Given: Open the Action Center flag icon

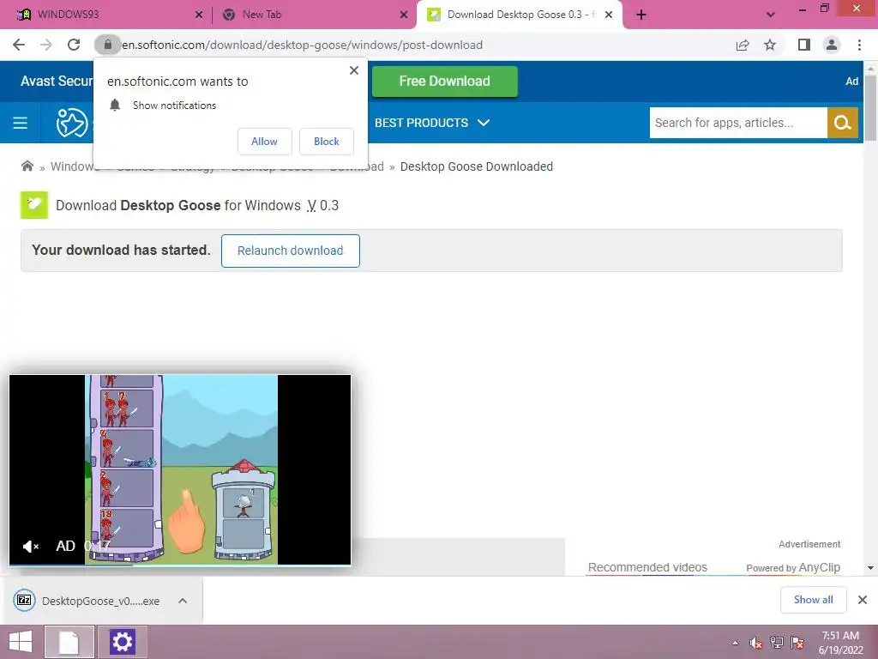Looking at the screenshot, I should 797,643.
